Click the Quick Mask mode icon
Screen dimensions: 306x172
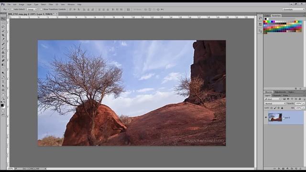tap(3, 111)
